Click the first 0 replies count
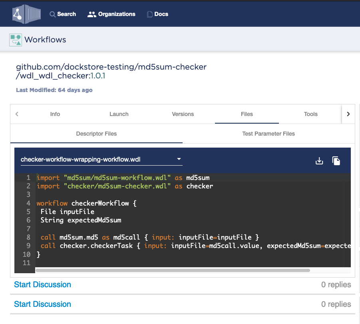 pyautogui.click(x=336, y=284)
